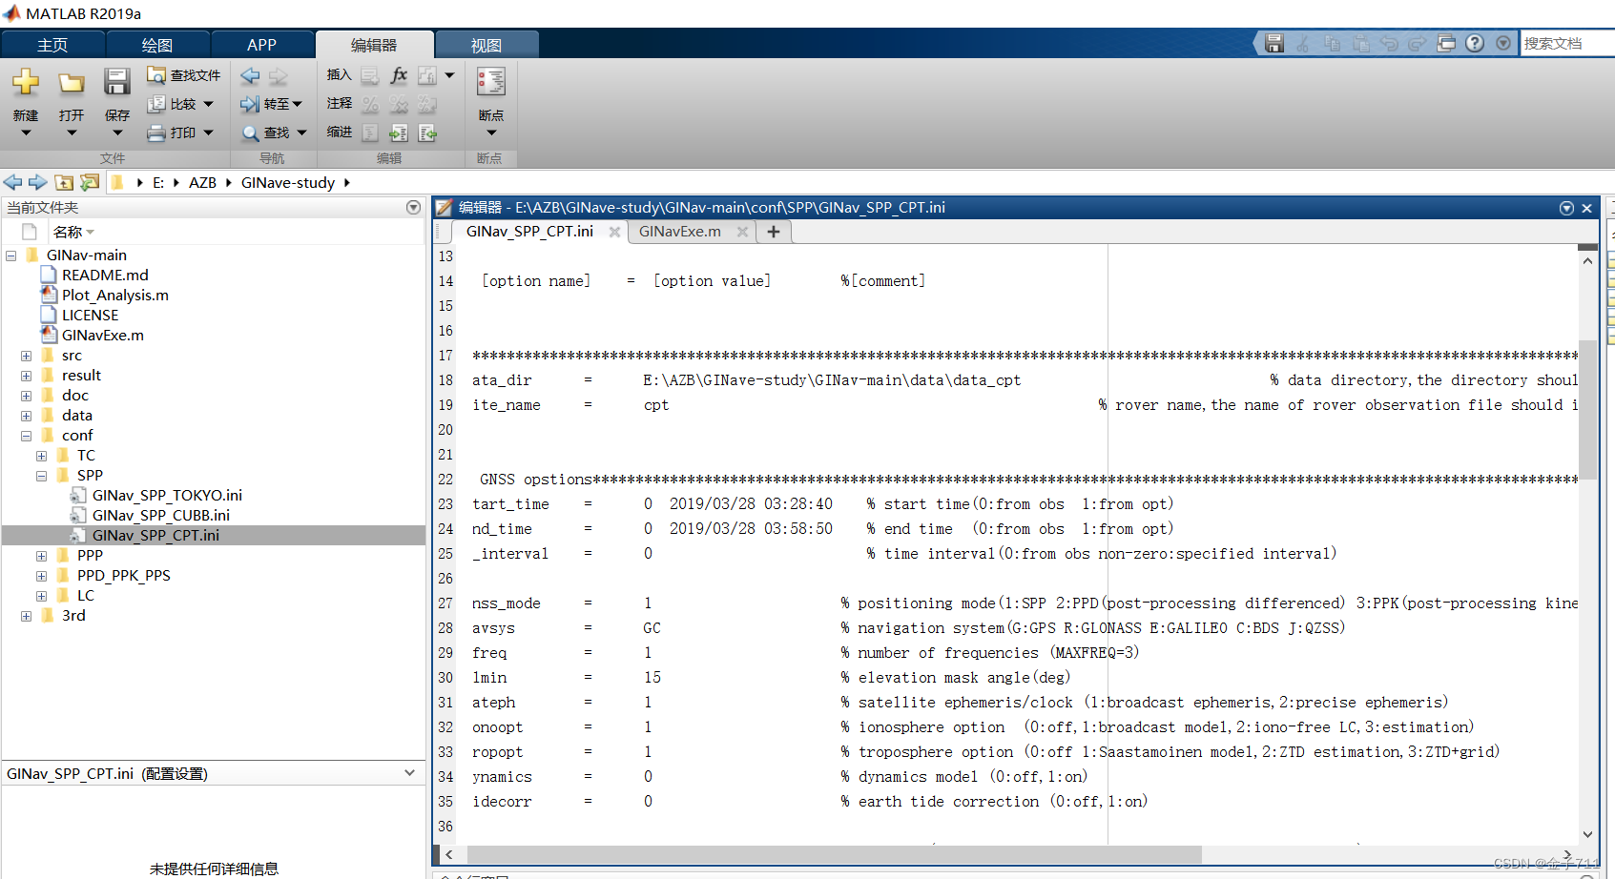The image size is (1615, 879).
Task: Open the Compare (比较) dropdown arrow
Action: (208, 104)
